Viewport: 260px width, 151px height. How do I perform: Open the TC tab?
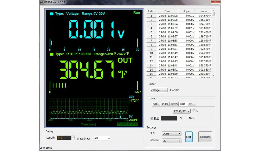click(x=191, y=104)
